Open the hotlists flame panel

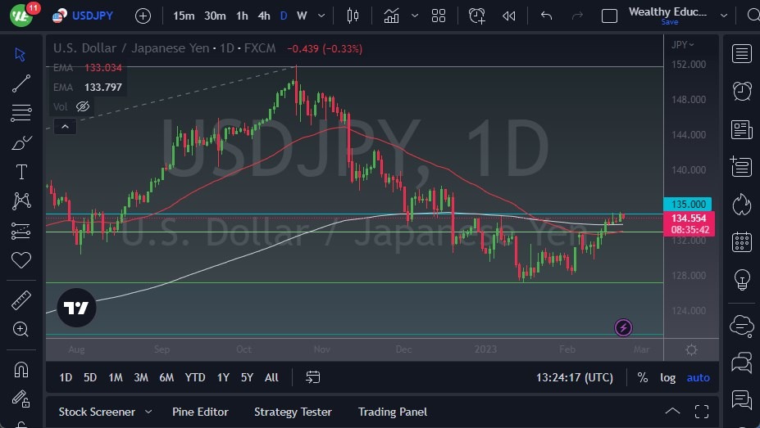tap(742, 204)
